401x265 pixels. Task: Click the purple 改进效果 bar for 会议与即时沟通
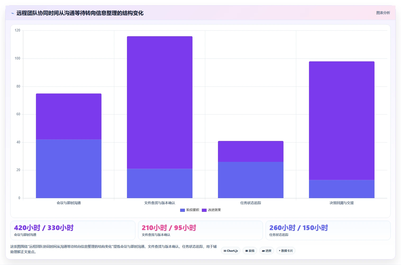tap(69, 116)
